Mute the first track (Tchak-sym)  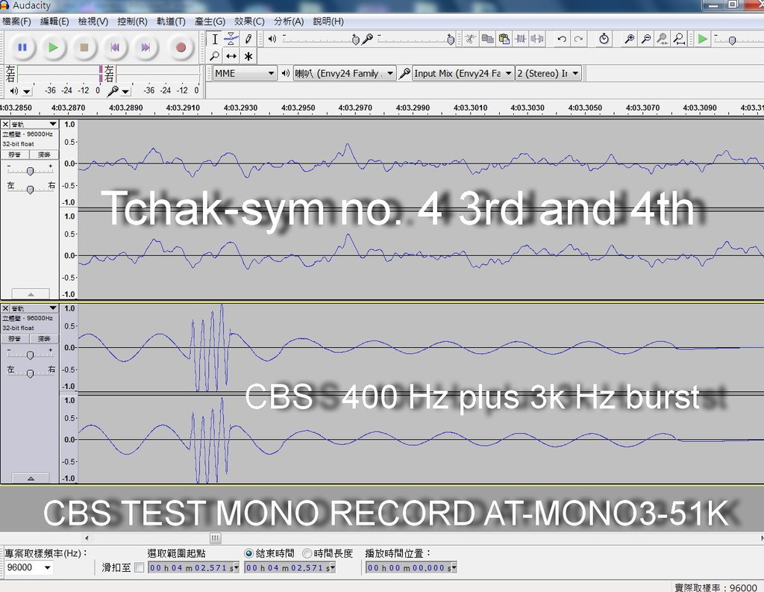[15, 155]
